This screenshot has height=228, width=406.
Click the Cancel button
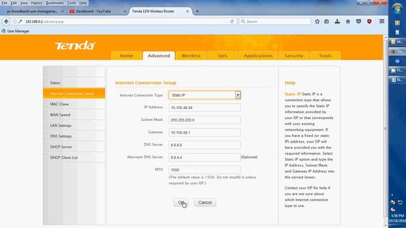tap(205, 203)
